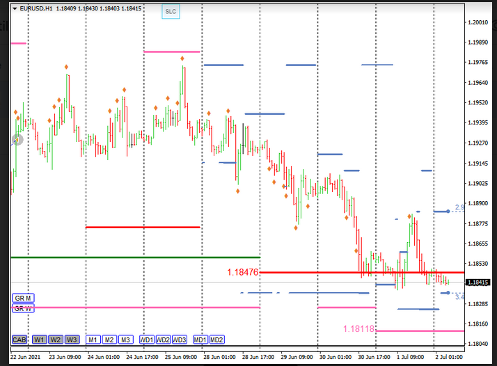
Task: Toggle the W1 weekly level button
Action: (x=39, y=340)
